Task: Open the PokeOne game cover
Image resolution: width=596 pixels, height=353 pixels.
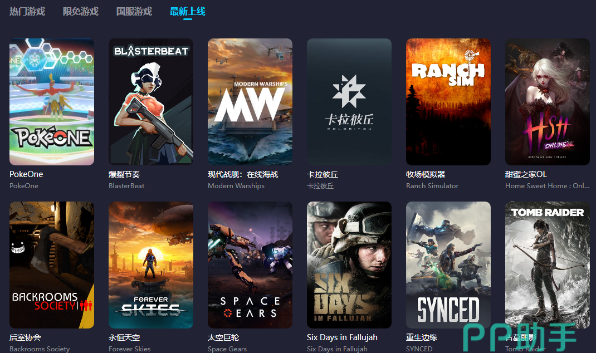Action: tap(52, 102)
